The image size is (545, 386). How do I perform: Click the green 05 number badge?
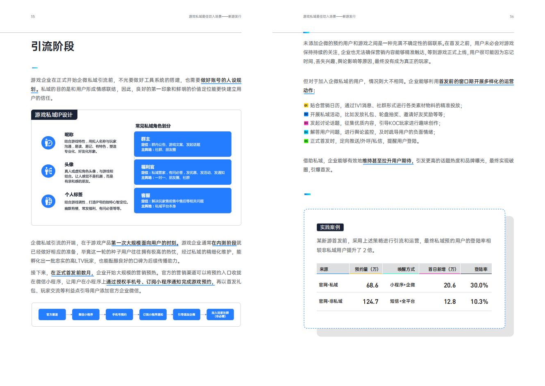306,141
